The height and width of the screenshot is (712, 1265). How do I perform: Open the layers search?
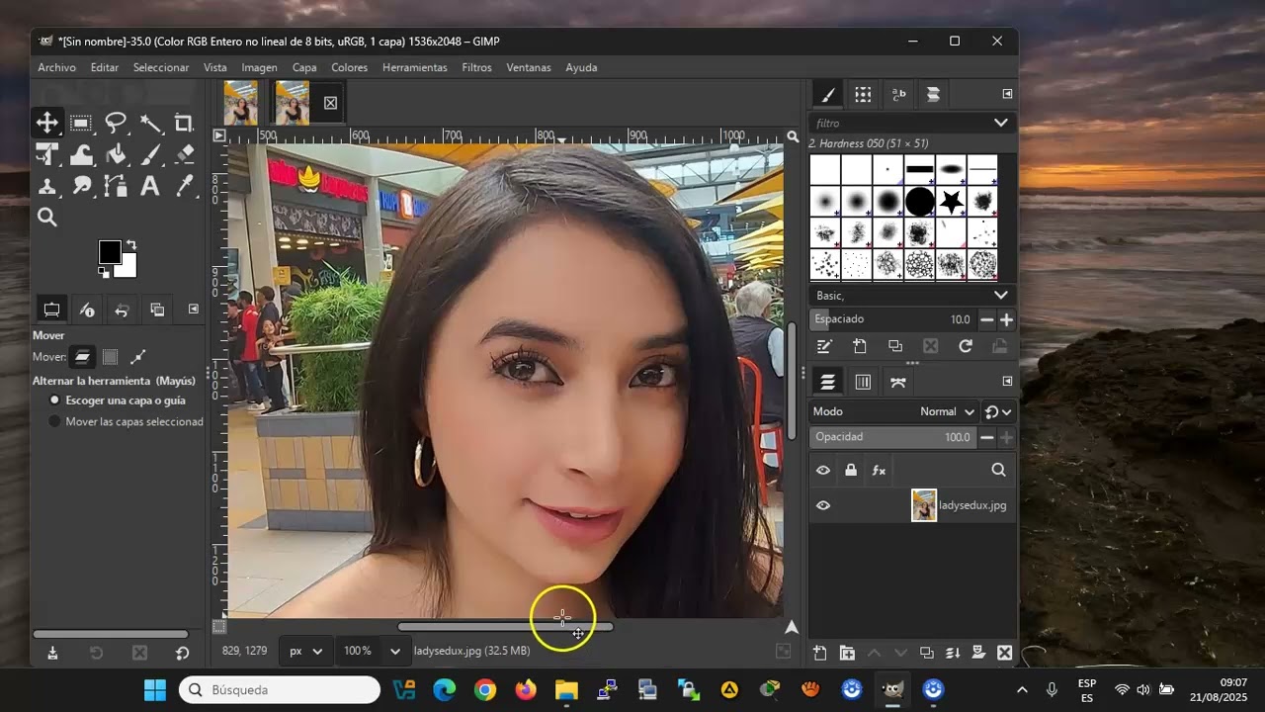[x=998, y=471]
